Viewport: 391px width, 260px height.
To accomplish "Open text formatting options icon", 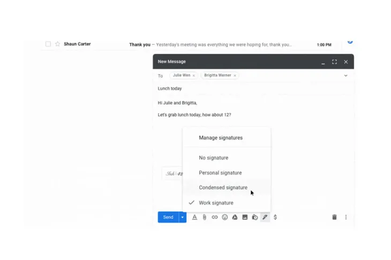I will [194, 217].
